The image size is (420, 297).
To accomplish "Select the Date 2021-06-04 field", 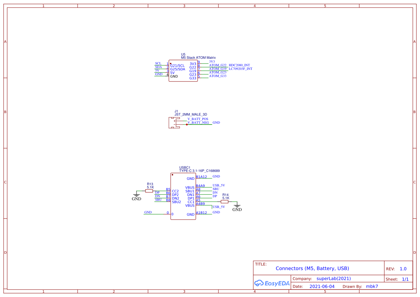I will tap(322, 286).
